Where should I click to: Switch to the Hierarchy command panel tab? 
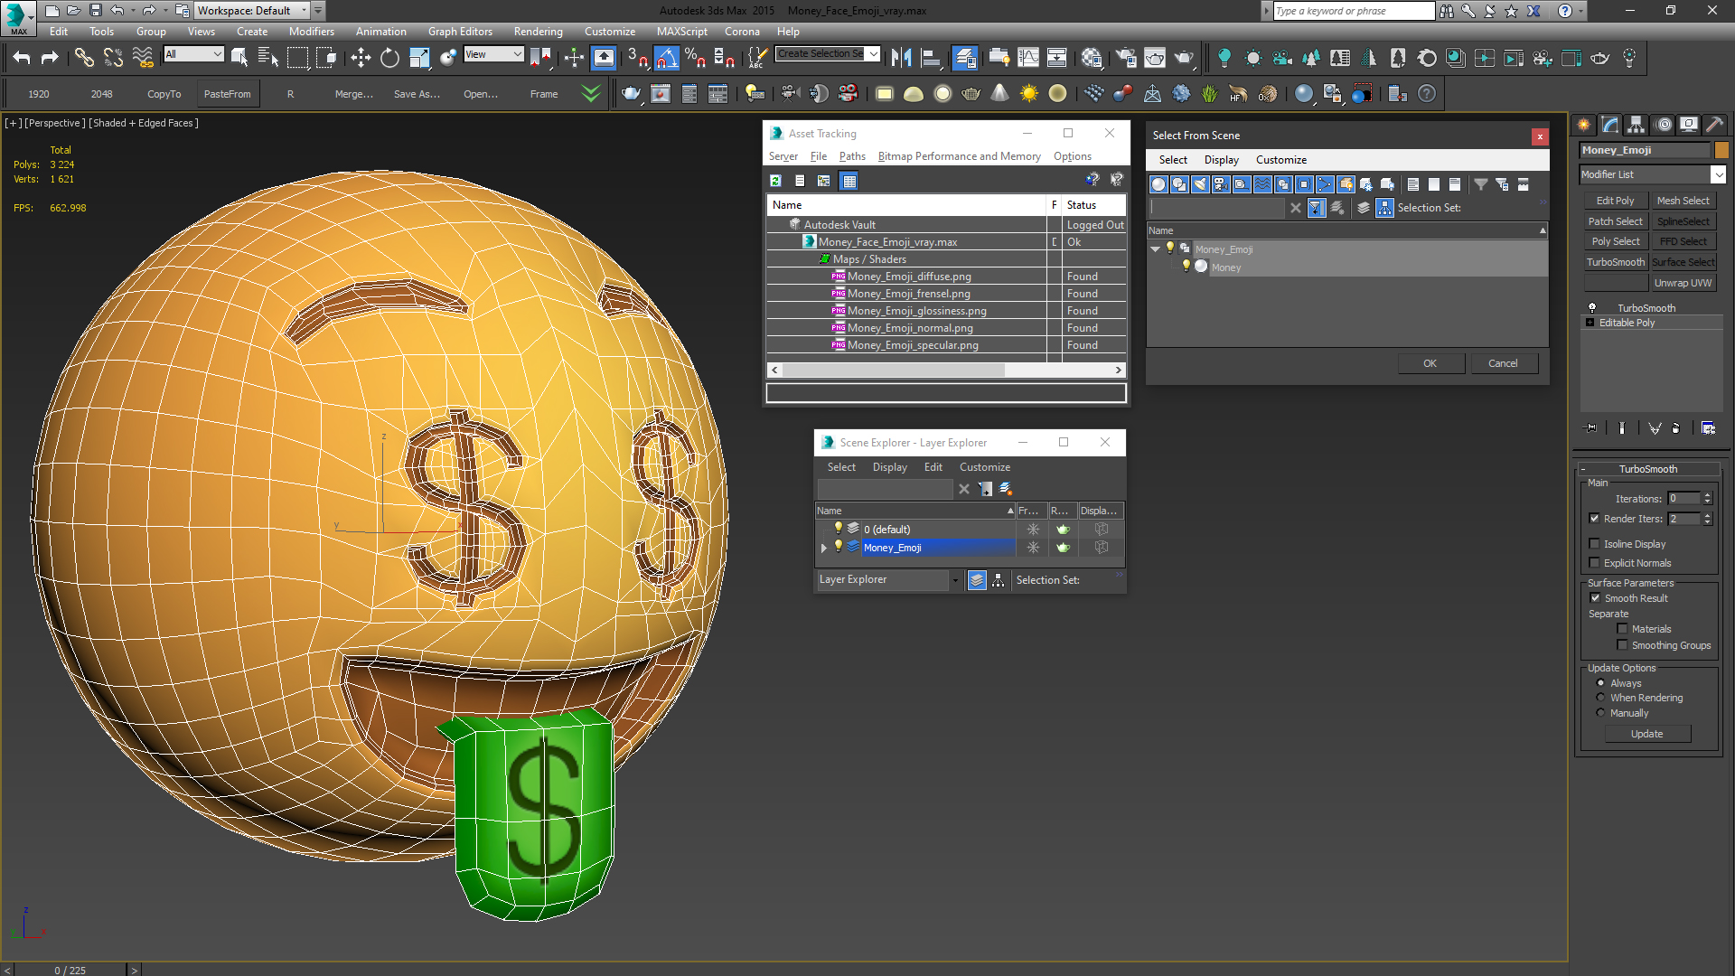(x=1637, y=125)
